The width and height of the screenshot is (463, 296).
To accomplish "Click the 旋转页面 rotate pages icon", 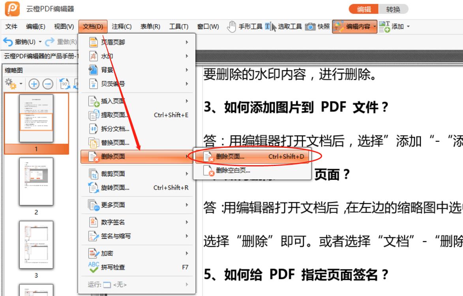I will [93, 187].
